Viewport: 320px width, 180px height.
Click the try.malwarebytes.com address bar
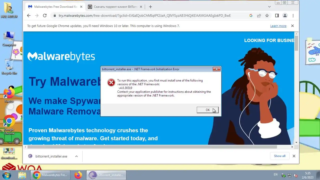pyautogui.click(x=144, y=15)
